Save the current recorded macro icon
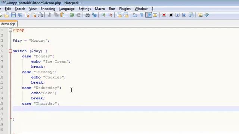 (191, 15)
